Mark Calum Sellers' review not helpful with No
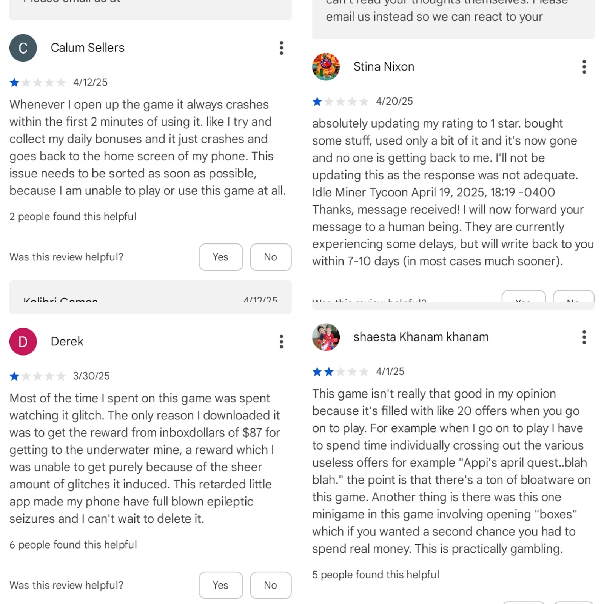Viewport: 604px width, 604px height. tap(271, 257)
